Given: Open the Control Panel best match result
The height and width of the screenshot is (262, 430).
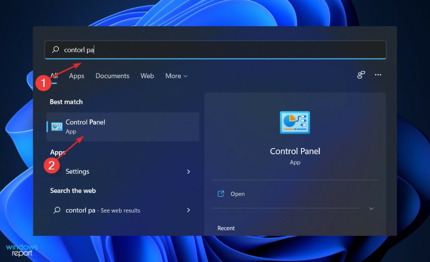Looking at the screenshot, I should point(123,127).
